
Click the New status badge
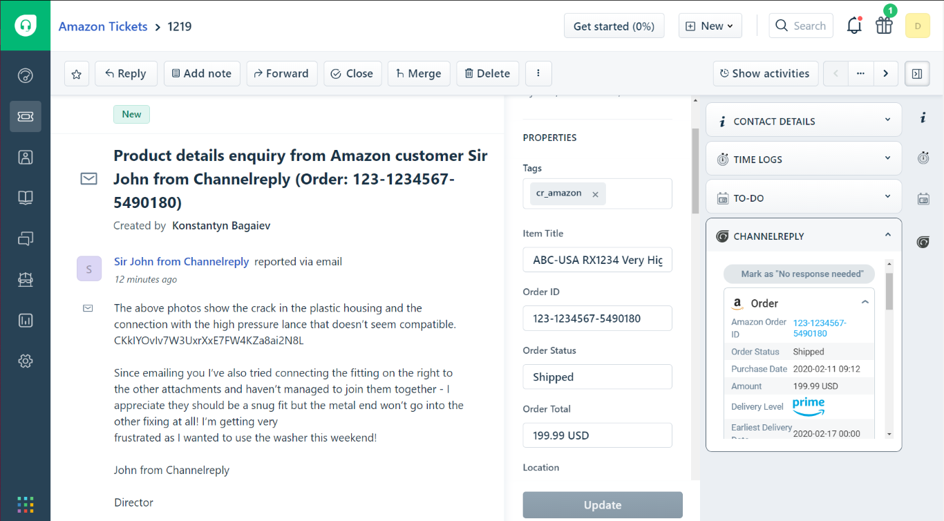tap(131, 115)
